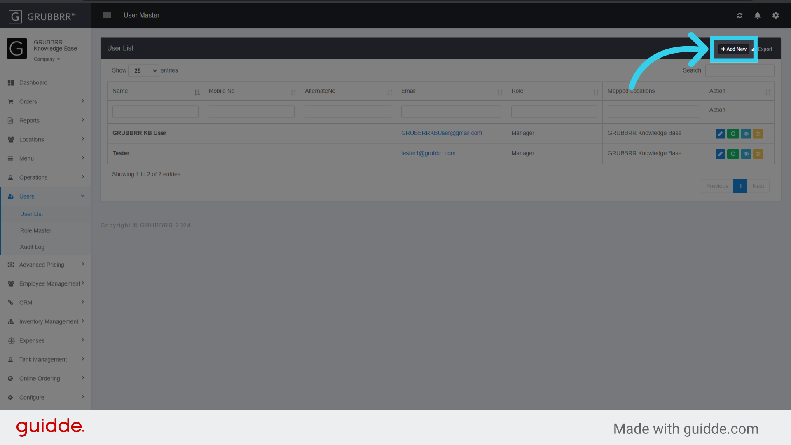Viewport: 791px width, 445px height.
Task: Expand the Menu section in sidebar
Action: [45, 159]
